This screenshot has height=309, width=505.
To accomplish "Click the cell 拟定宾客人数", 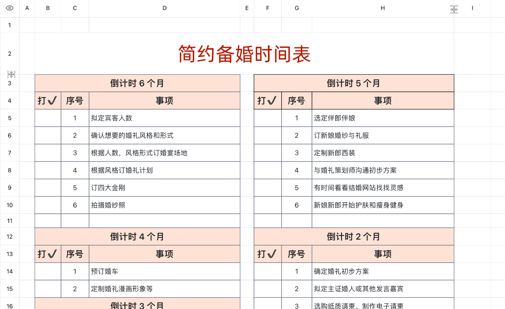I will (x=164, y=118).
